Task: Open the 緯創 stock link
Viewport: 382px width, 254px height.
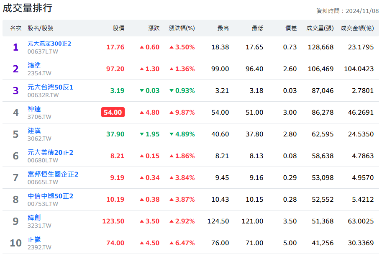Action: [34, 218]
